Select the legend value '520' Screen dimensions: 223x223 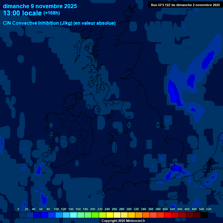pos(209,209)
